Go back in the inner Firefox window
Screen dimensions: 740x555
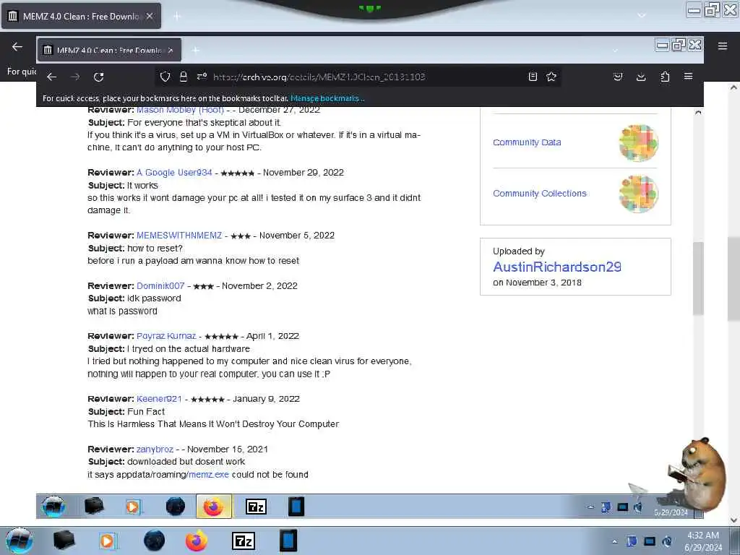pos(51,77)
